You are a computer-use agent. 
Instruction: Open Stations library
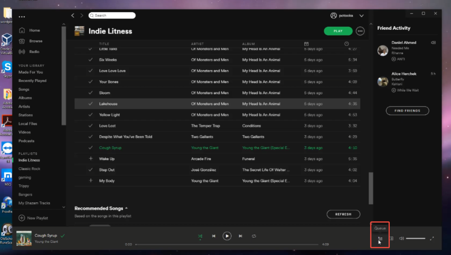click(26, 115)
